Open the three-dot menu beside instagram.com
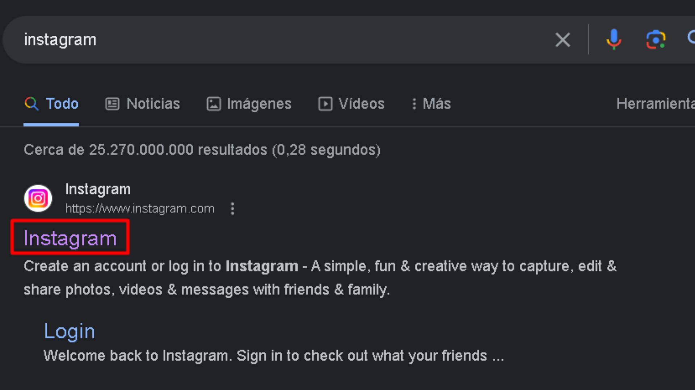The height and width of the screenshot is (390, 695). pyautogui.click(x=232, y=209)
